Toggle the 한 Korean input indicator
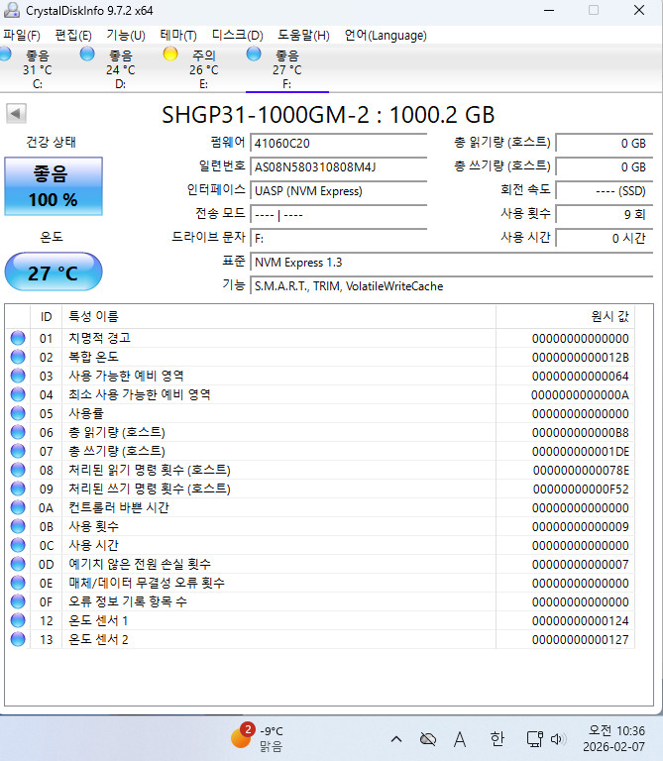Screen dimensions: 663x761 497,739
